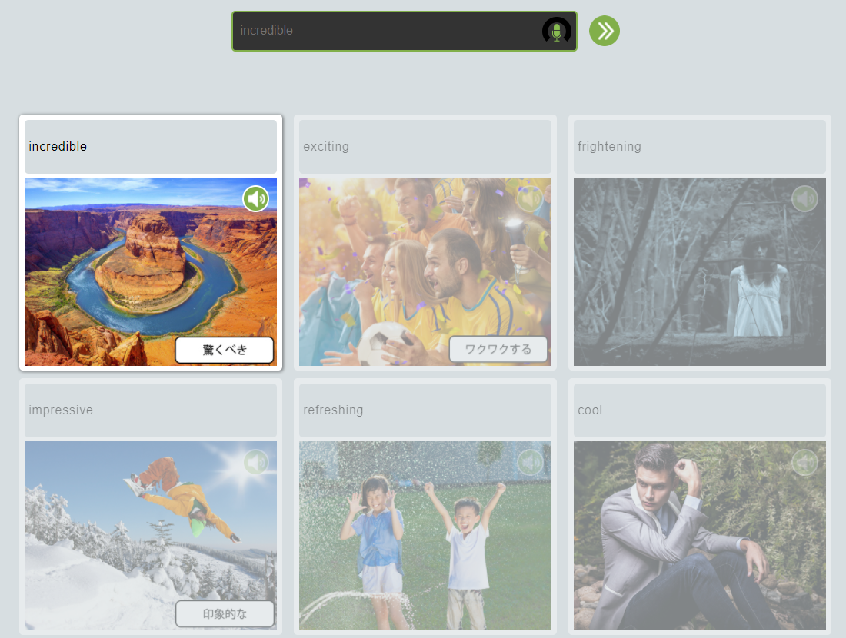Focus the text input showing incredible
Viewport: 846px width, 638px height.
(x=385, y=31)
